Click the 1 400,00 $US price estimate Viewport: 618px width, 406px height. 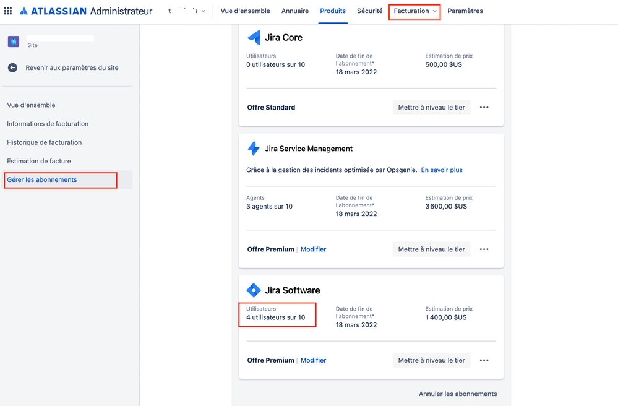click(x=446, y=317)
